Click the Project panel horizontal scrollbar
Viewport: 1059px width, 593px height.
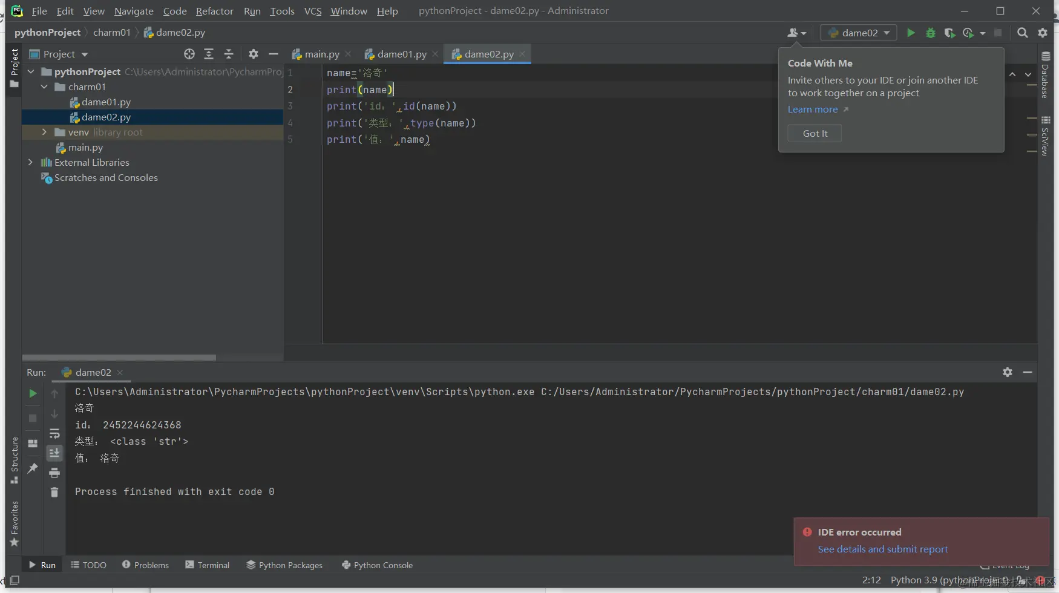[119, 358]
